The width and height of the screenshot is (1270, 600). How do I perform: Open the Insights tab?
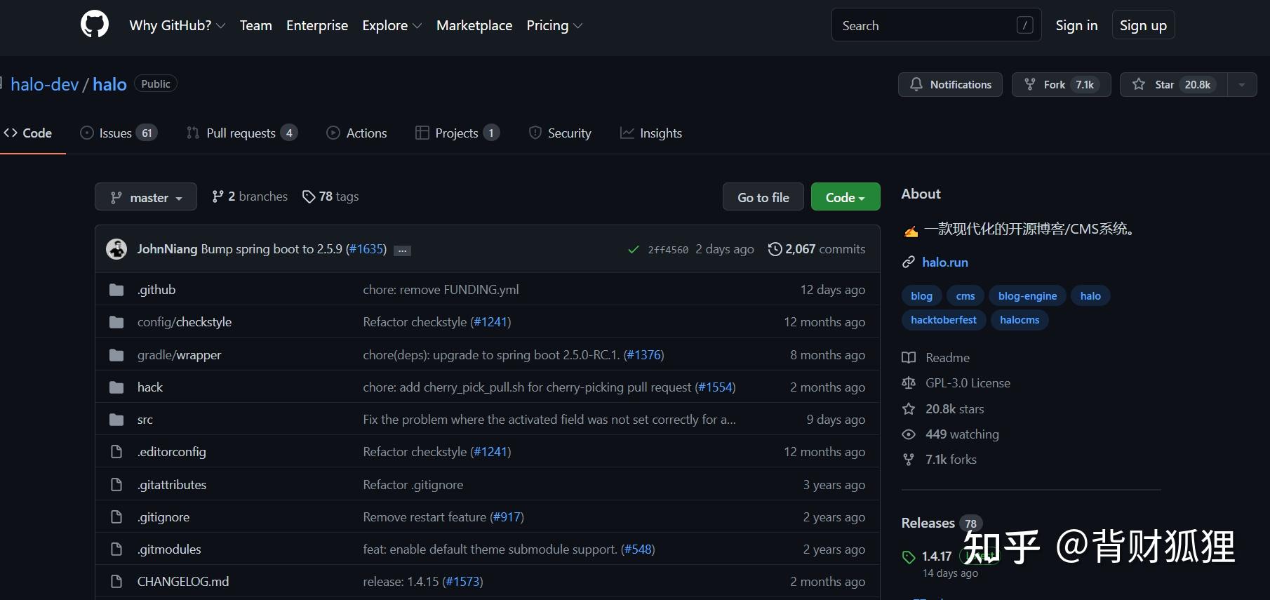click(x=651, y=133)
